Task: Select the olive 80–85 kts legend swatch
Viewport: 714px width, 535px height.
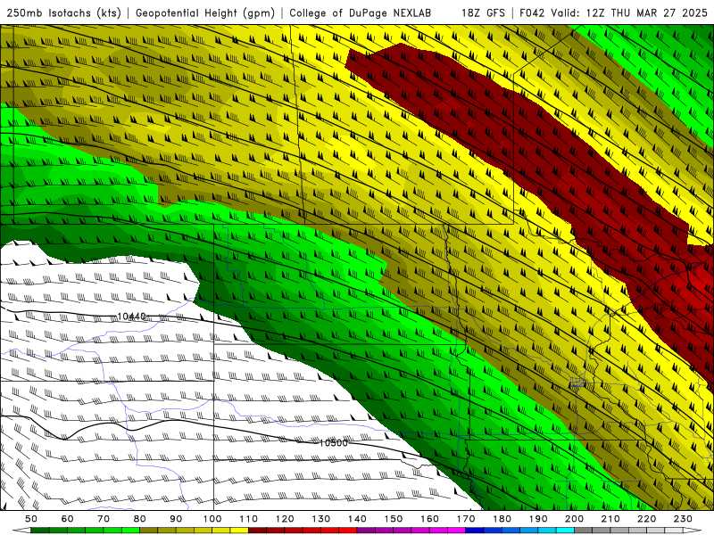Action: [148, 530]
